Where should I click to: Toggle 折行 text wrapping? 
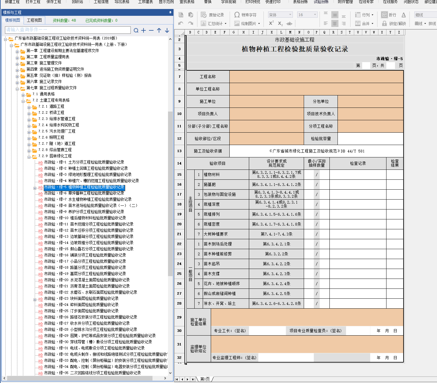coord(389,15)
